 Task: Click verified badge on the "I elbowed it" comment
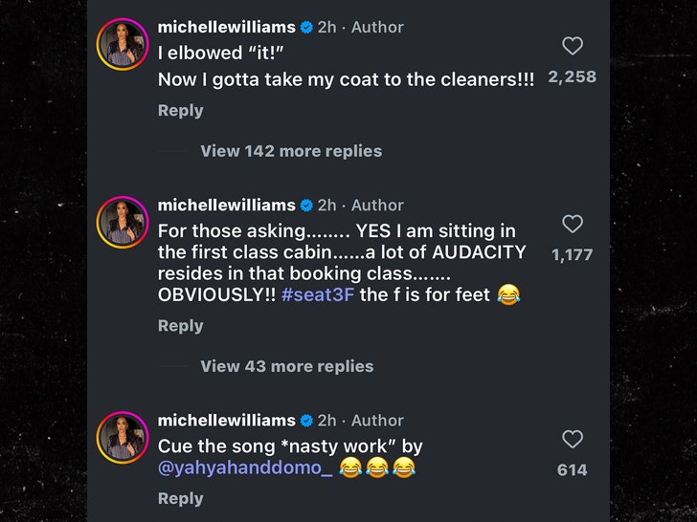(x=306, y=28)
